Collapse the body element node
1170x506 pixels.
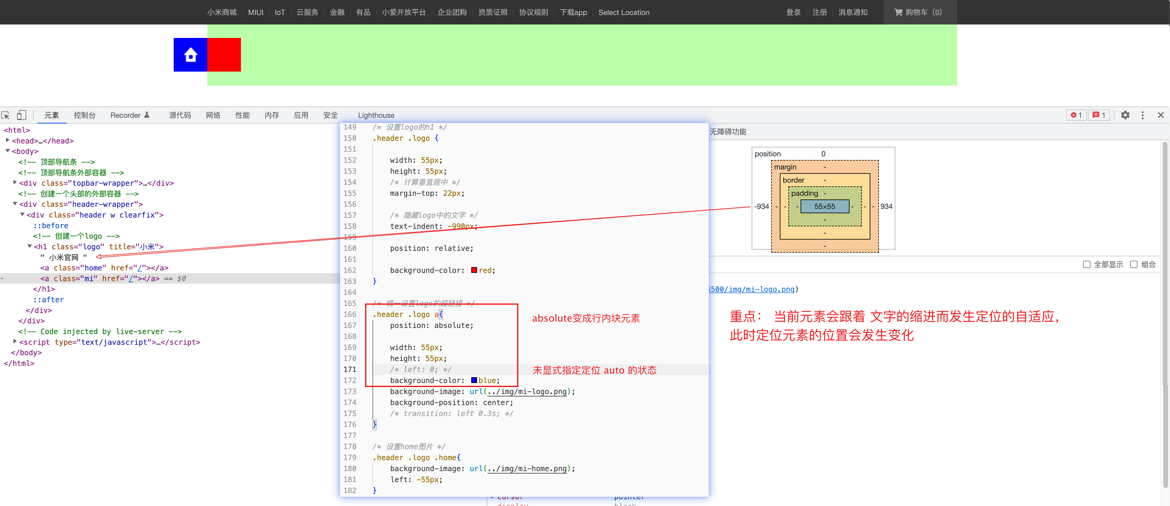8,151
